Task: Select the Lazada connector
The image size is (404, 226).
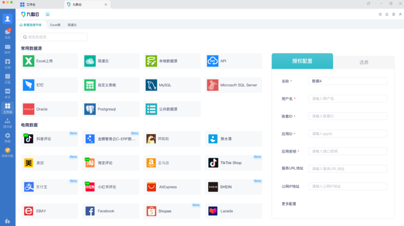Action: [x=233, y=211]
